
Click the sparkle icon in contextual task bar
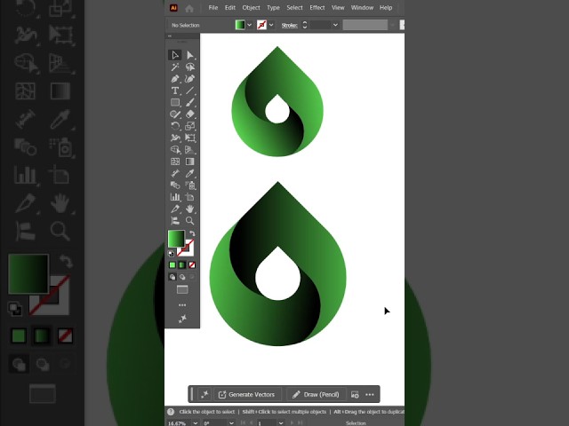click(204, 394)
